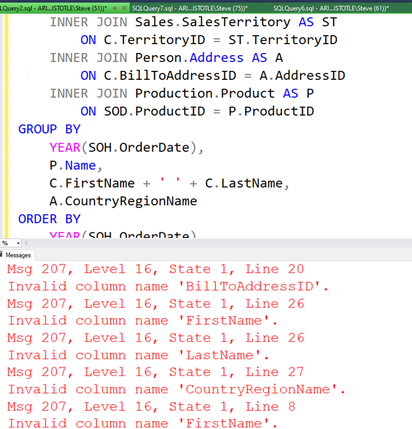This screenshot has height=429, width=412.
Task: Click the P.Name line in the editor
Action: coord(76,165)
